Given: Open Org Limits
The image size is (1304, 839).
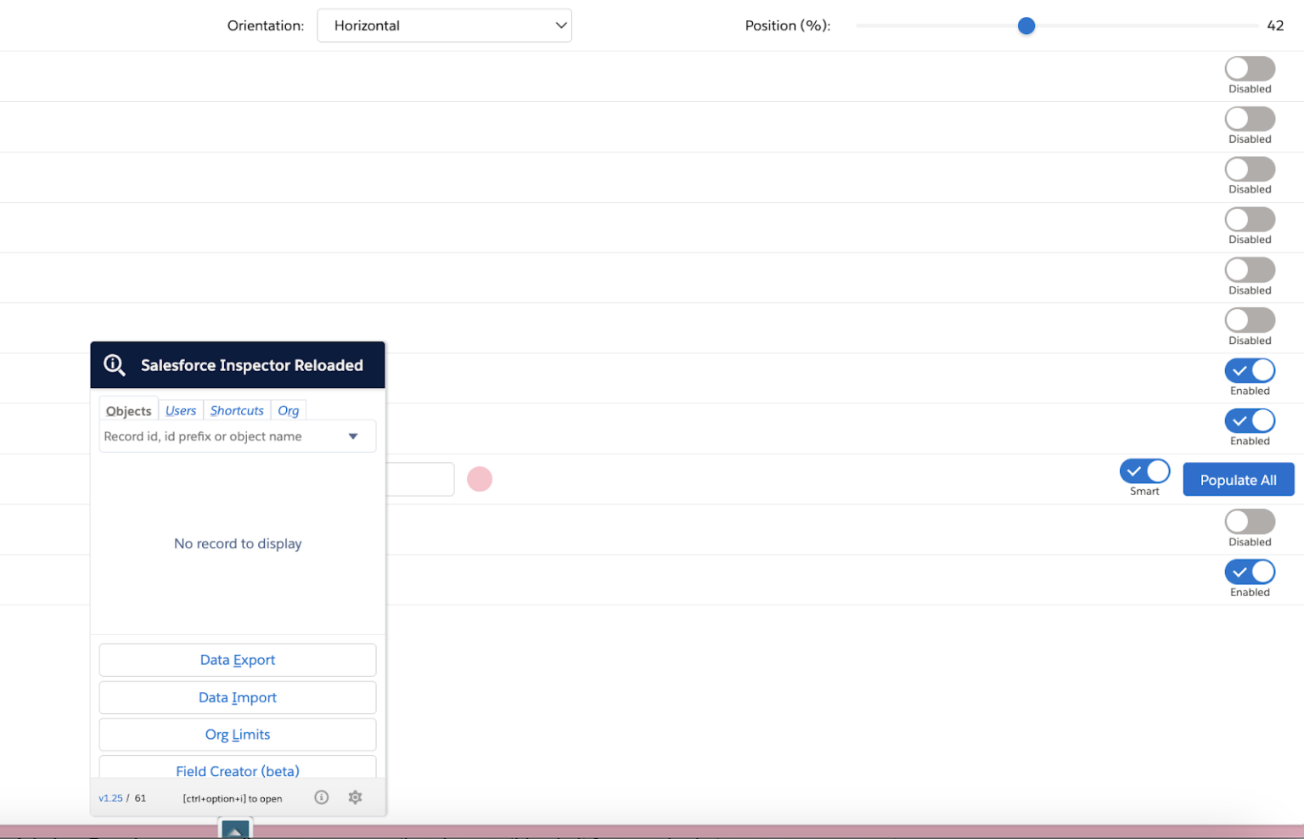Looking at the screenshot, I should point(238,735).
